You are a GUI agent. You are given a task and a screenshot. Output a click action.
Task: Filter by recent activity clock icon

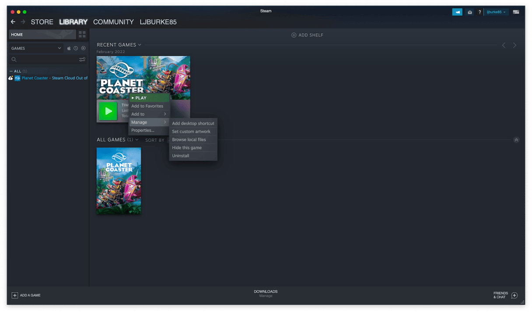(x=76, y=48)
